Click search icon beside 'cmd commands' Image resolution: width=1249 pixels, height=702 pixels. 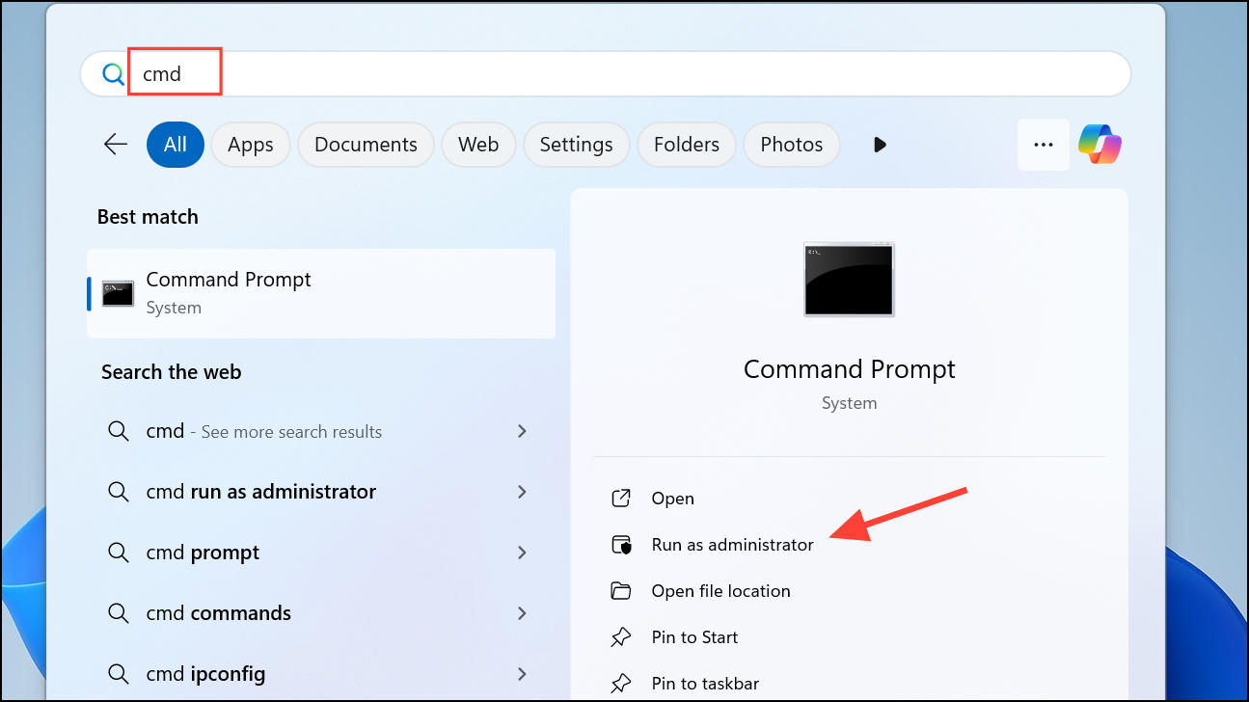pos(119,613)
